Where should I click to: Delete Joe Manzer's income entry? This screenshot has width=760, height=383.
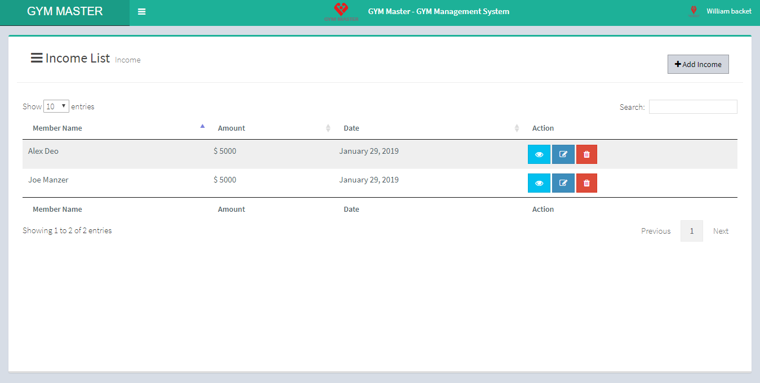pyautogui.click(x=586, y=183)
